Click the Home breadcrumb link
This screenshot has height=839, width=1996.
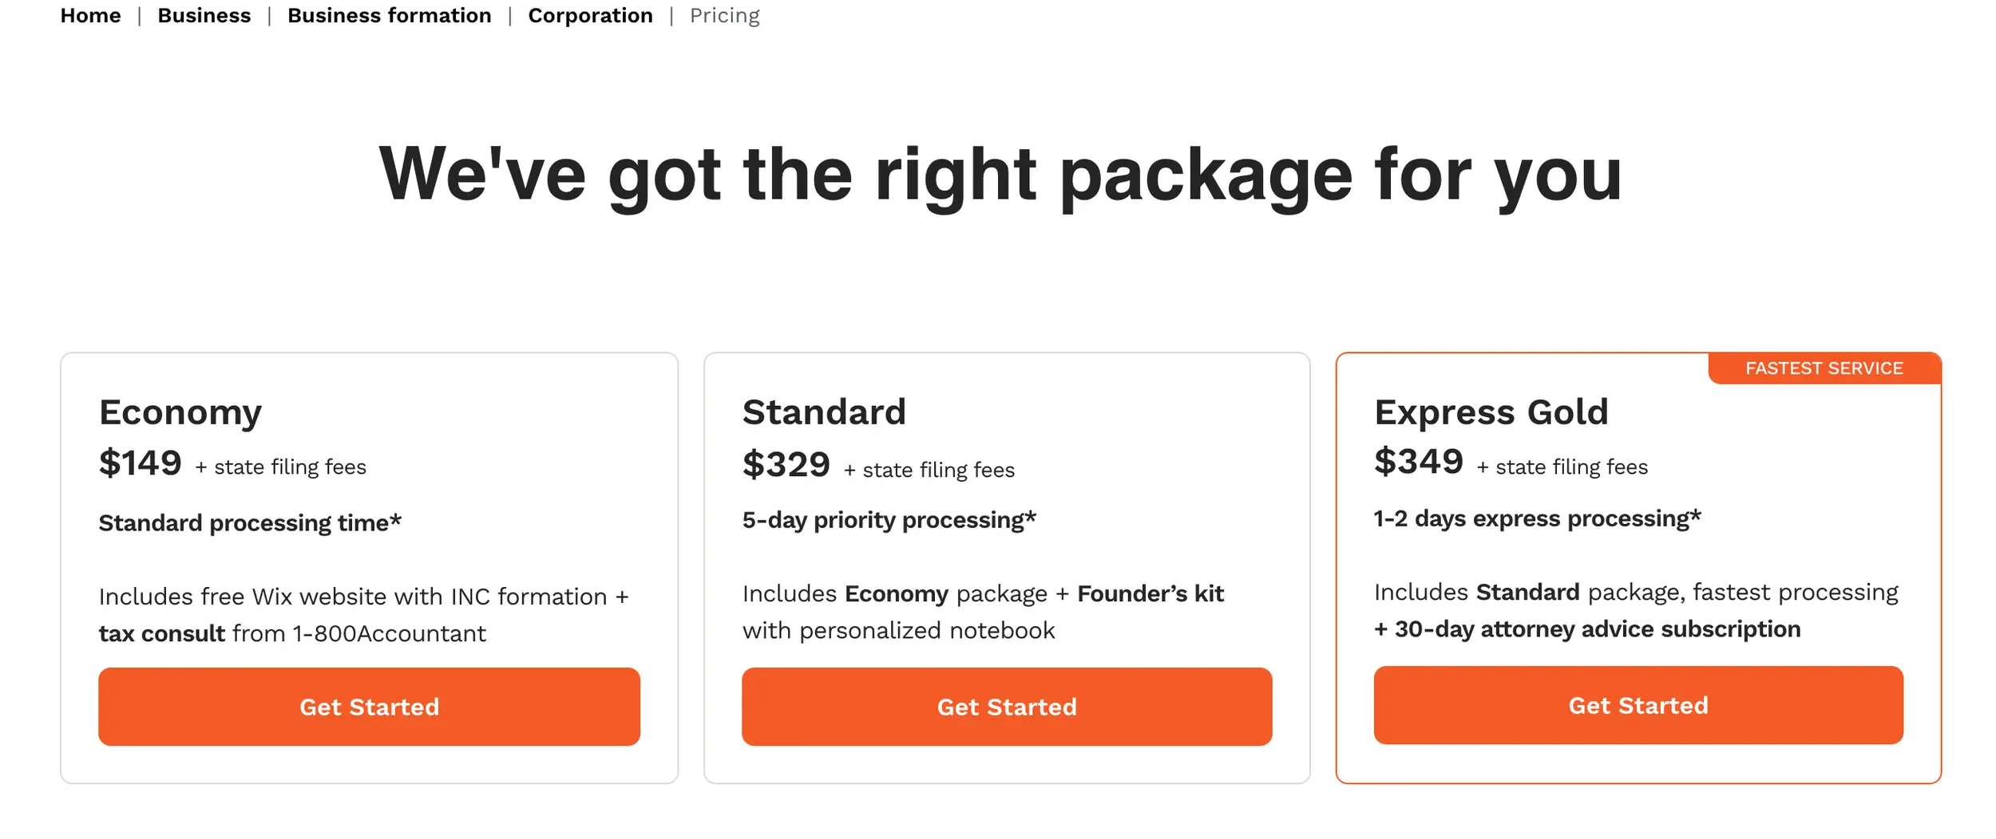point(90,16)
